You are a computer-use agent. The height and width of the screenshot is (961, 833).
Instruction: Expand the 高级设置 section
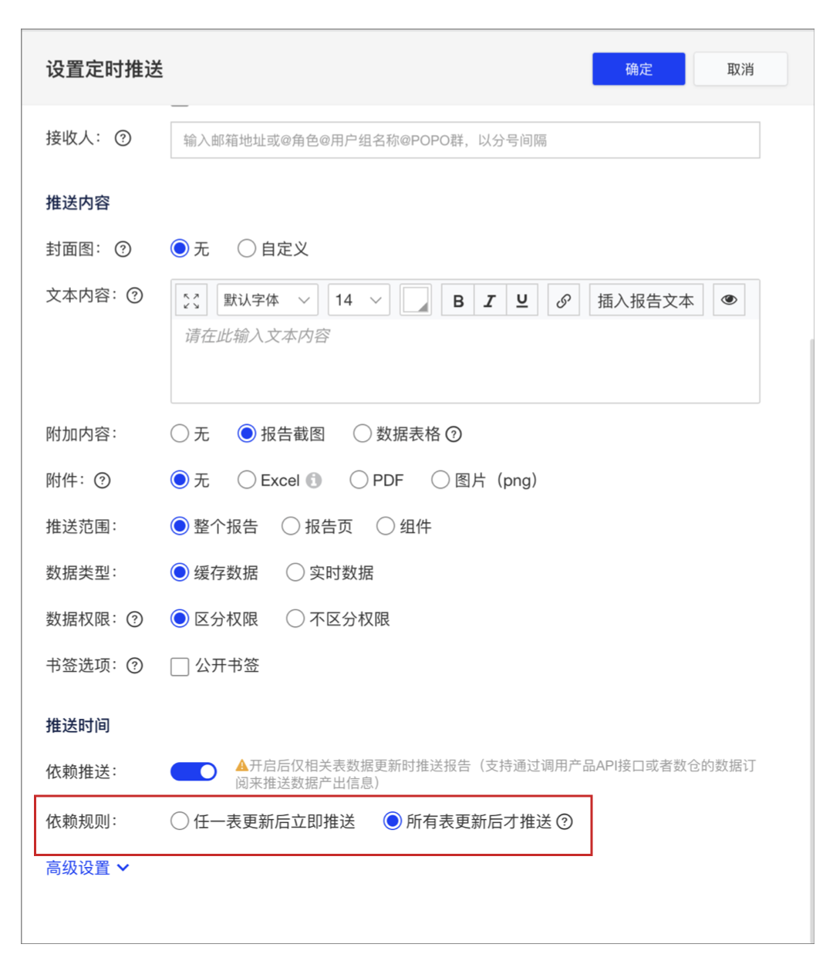tap(77, 867)
